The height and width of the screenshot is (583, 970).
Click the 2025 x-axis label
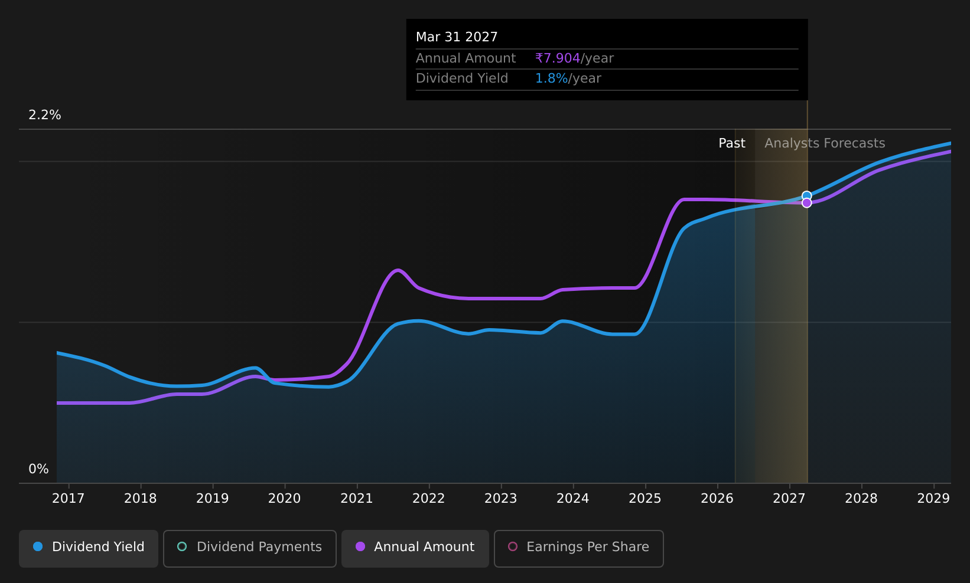point(645,499)
